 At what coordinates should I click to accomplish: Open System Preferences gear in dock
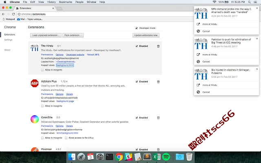coord(100,156)
